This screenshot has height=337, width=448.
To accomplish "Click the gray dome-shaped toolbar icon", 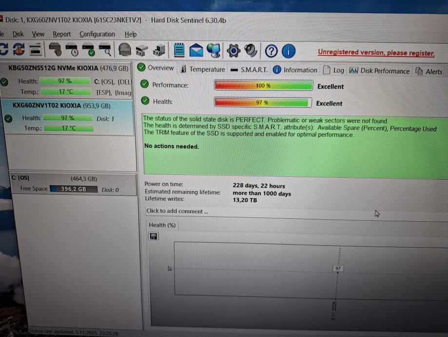I will (x=125, y=50).
